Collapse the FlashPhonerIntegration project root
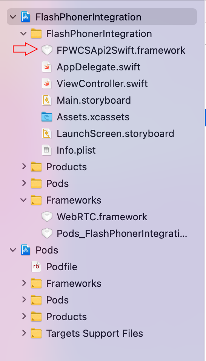This screenshot has height=361, width=206. pos(13,17)
